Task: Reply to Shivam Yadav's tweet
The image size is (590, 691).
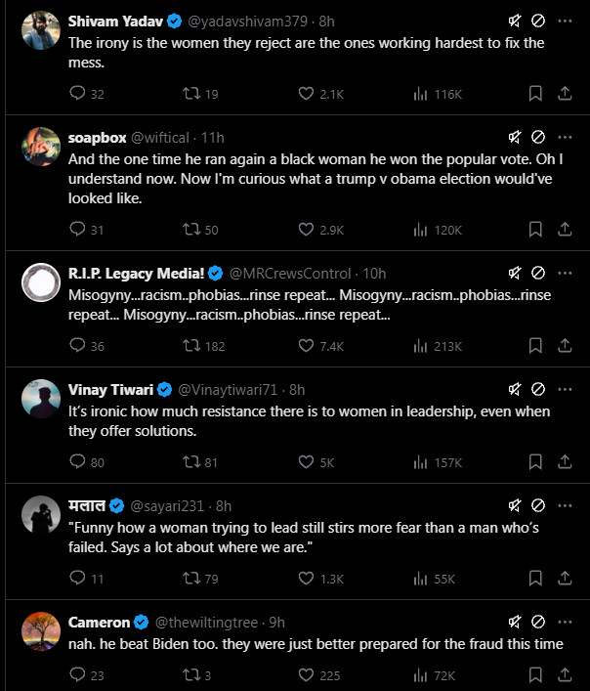Action: (79, 94)
